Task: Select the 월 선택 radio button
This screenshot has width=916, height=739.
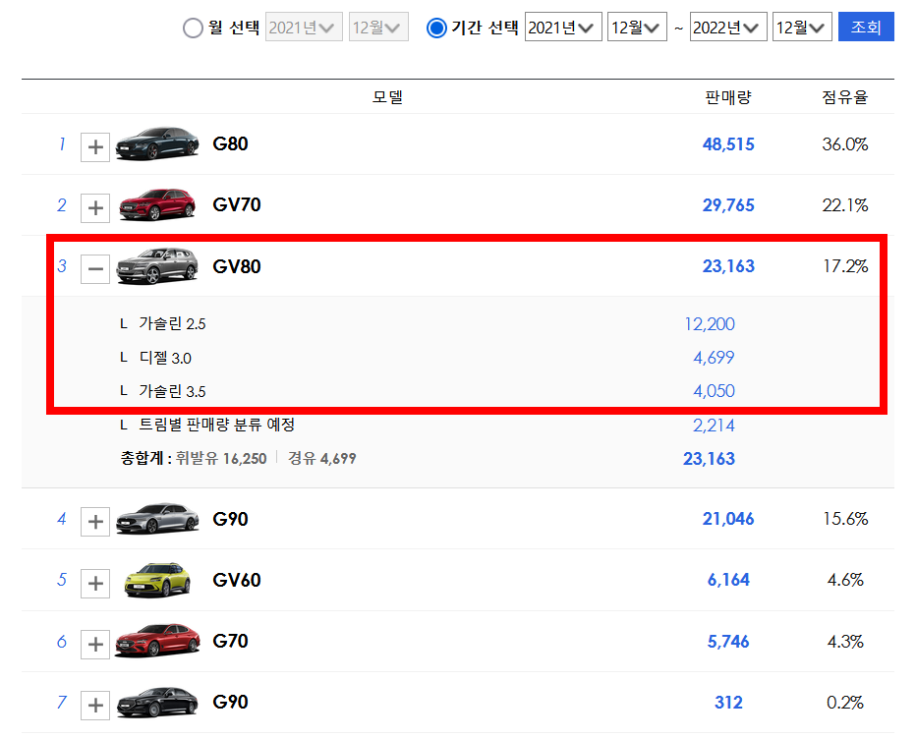Action: (193, 28)
